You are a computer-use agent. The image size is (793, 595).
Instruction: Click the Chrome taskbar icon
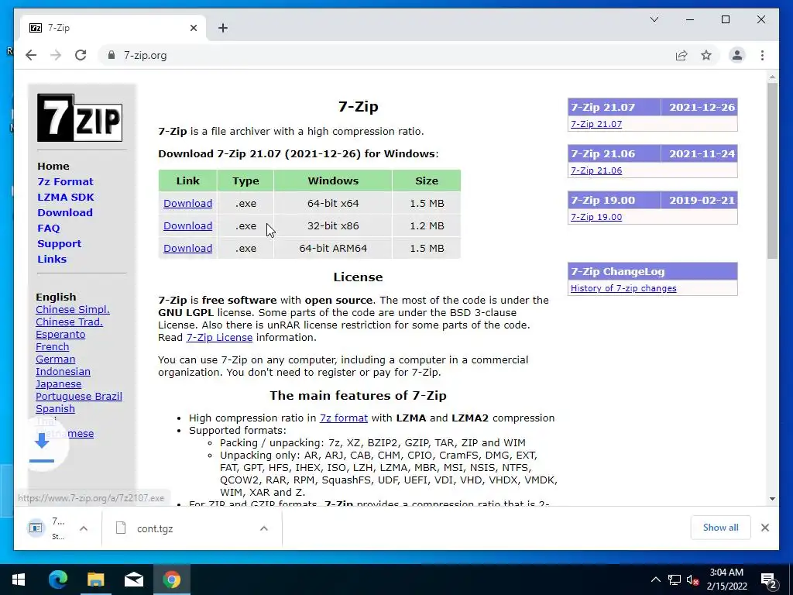coord(171,580)
